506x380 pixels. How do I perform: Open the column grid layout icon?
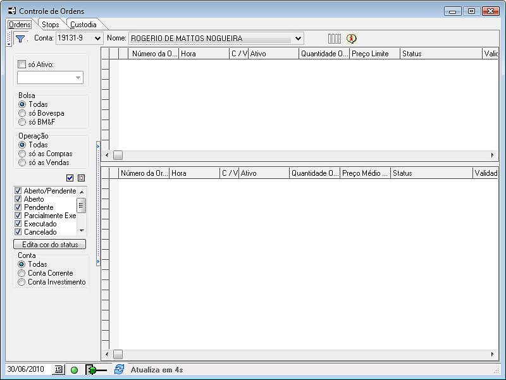click(334, 39)
